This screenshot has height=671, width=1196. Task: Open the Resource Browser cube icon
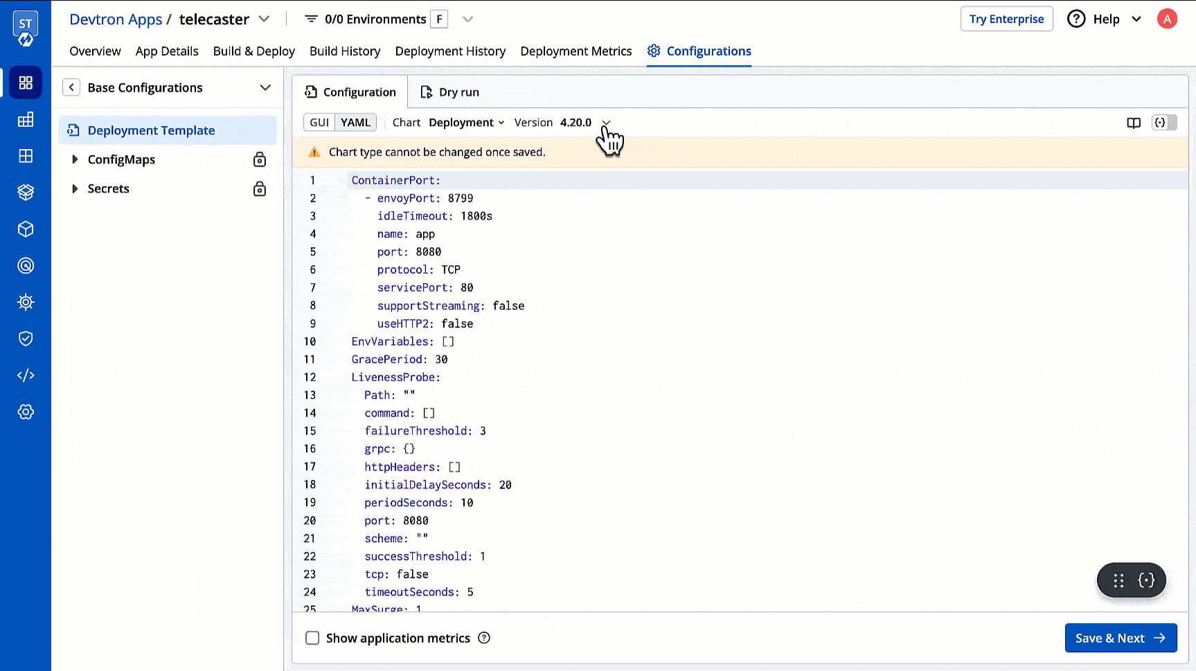point(26,229)
